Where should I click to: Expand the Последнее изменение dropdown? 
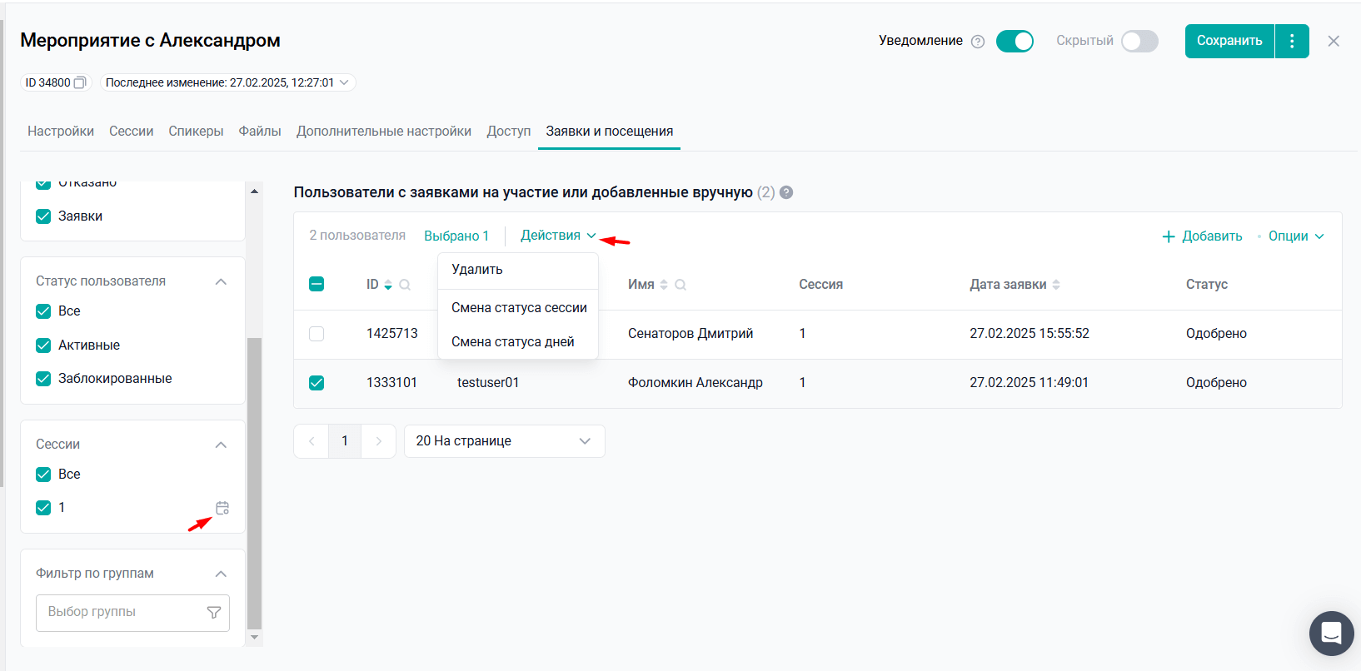coord(227,82)
